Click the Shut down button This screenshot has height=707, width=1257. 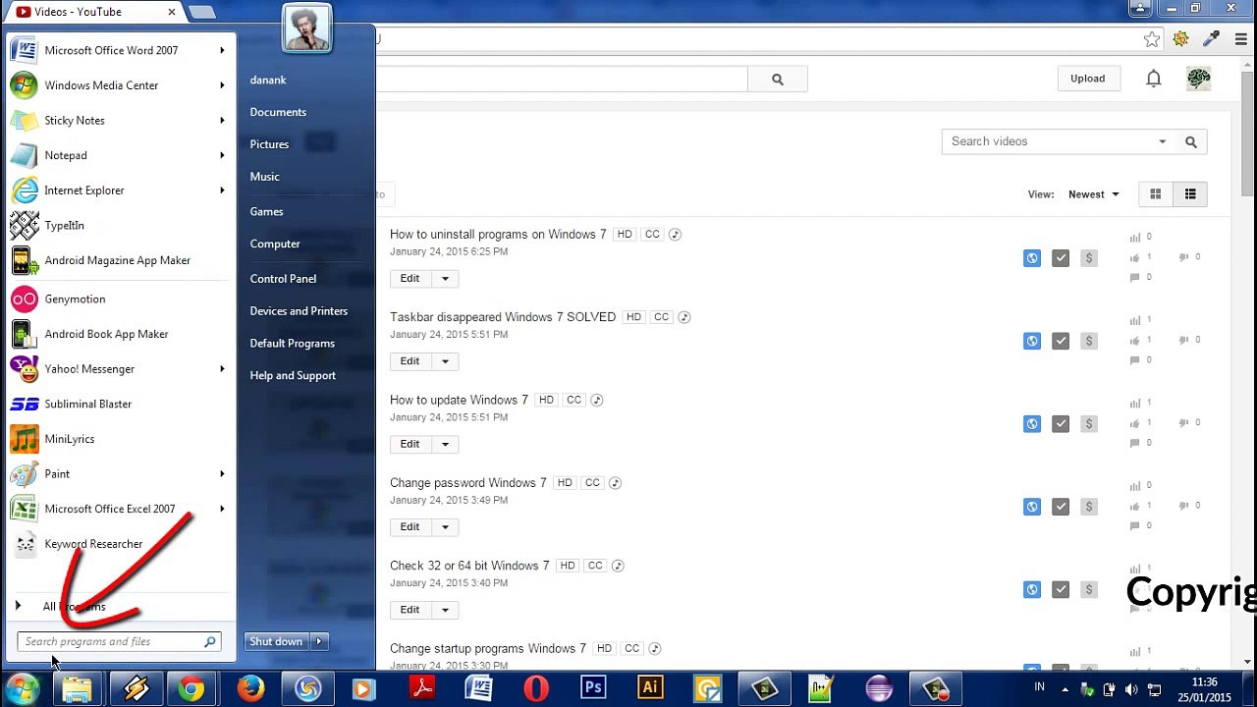[x=276, y=641]
